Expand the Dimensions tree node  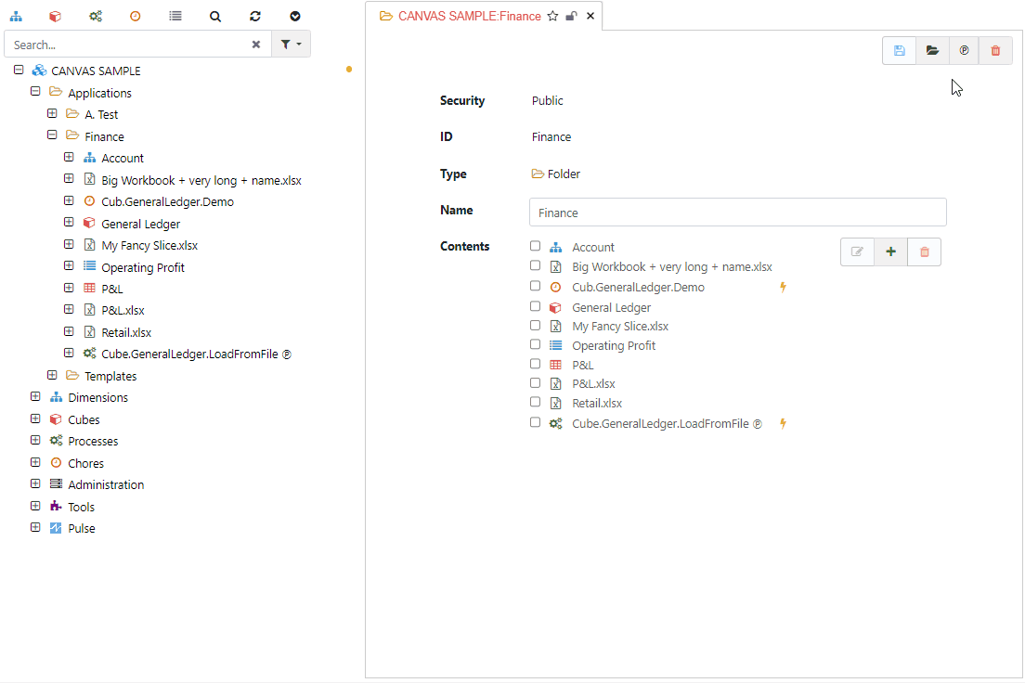click(x=35, y=397)
